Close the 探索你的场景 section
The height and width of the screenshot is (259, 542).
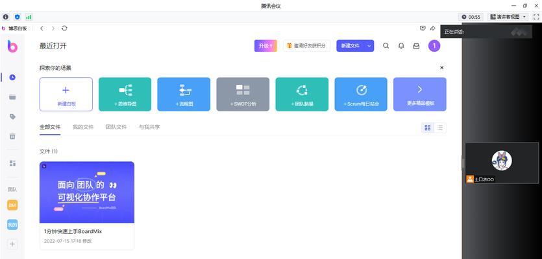click(x=441, y=67)
